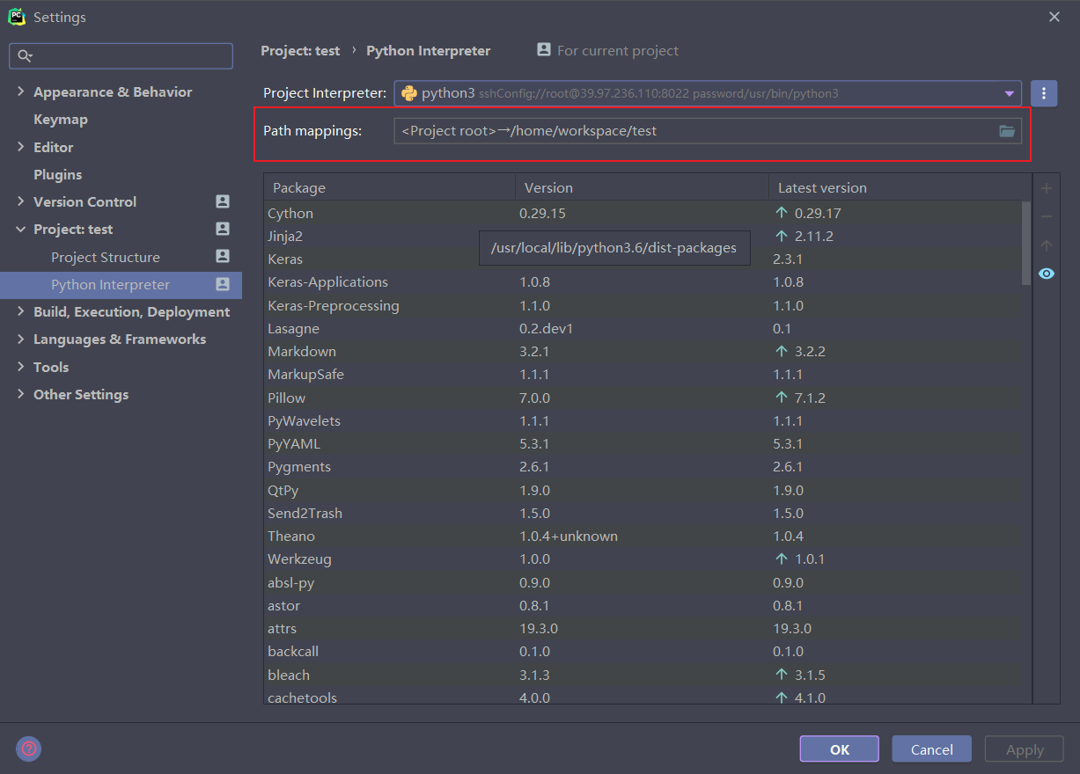Click the python icon in interpreter dropdown
The width and height of the screenshot is (1080, 774).
pyautogui.click(x=408, y=93)
